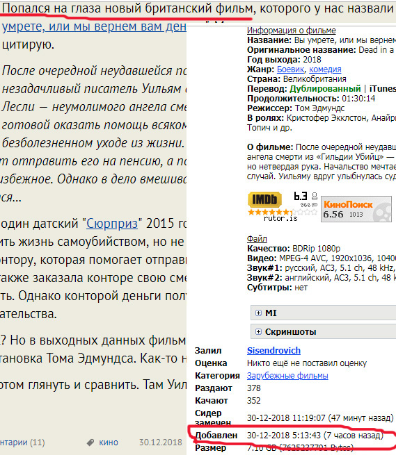Image resolution: width=396 pixels, height=455 pixels.
Task: Open the Сюрприз film link
Action: coord(112,224)
